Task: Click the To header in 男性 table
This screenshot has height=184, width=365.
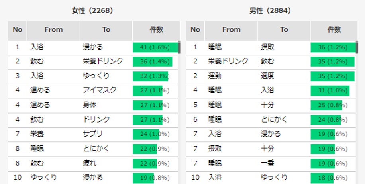Action: coord(284,30)
